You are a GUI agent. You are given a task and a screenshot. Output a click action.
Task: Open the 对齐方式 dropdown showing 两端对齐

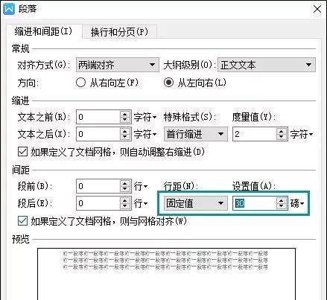tap(118, 65)
